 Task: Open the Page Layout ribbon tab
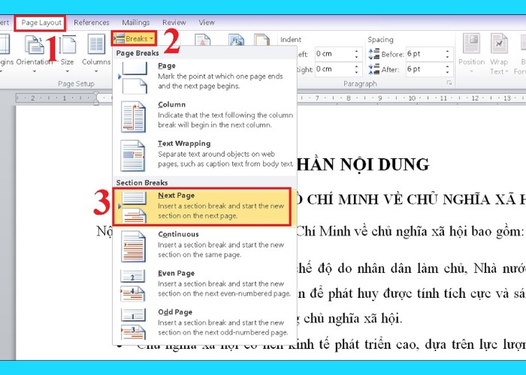coord(41,22)
